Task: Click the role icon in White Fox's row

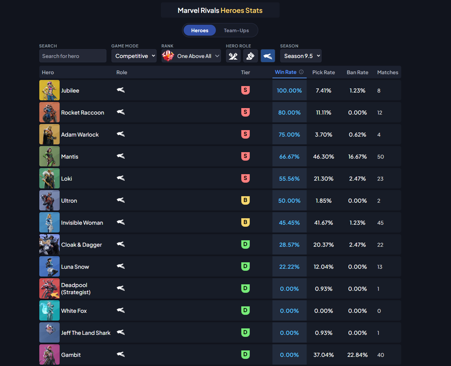Action: (121, 310)
